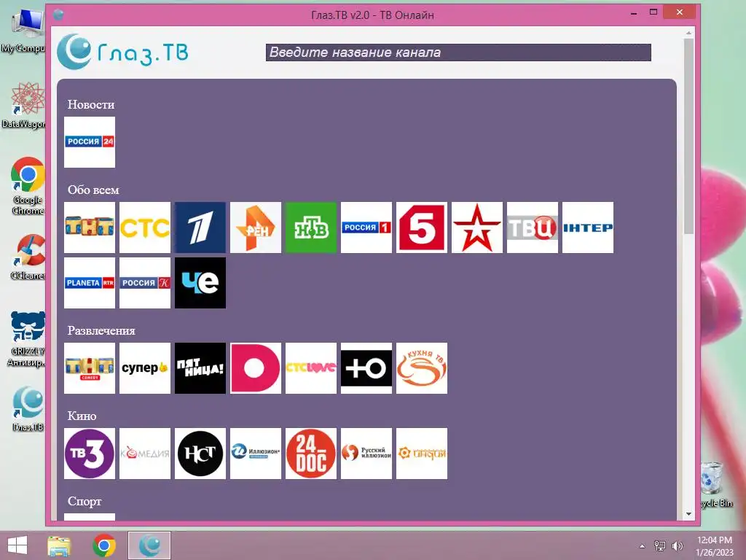The image size is (746, 560).
Task: Click the scrollbar up arrow
Action: pos(688,33)
